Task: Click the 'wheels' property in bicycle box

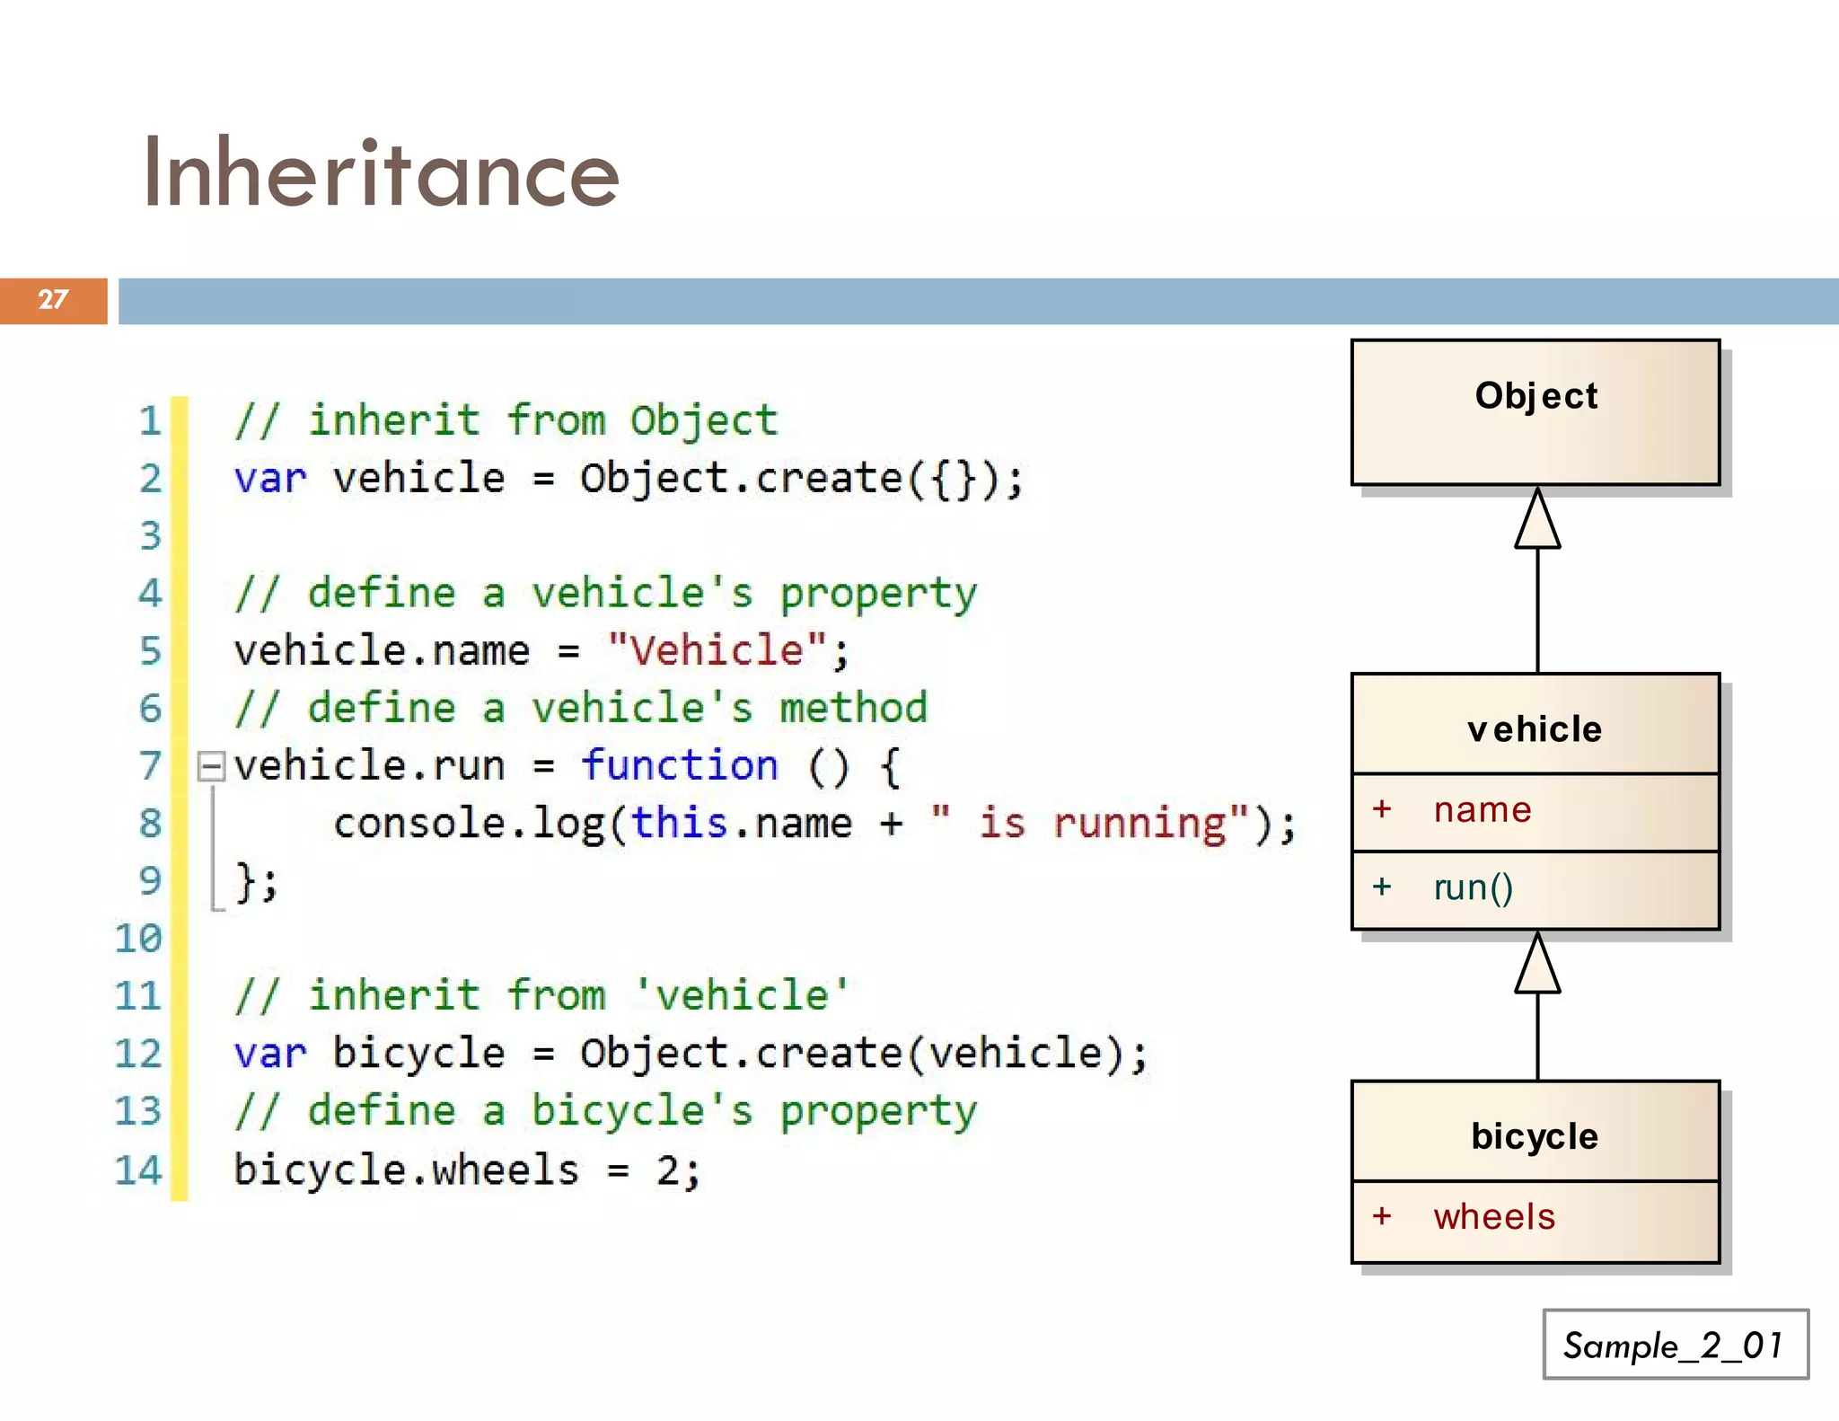Action: click(x=1494, y=1216)
